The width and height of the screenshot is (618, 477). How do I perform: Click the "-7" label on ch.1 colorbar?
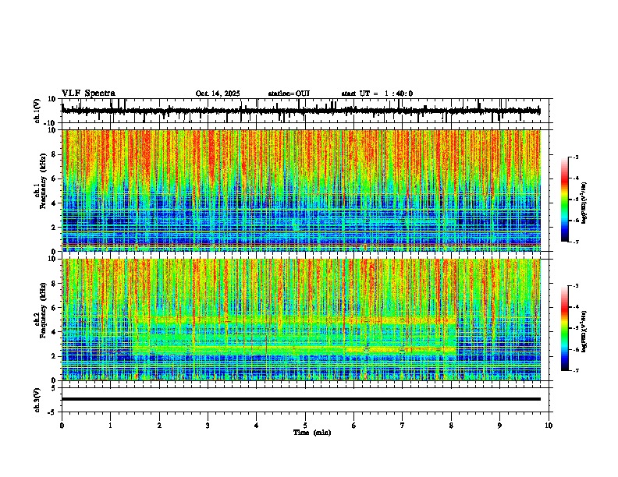click(576, 242)
